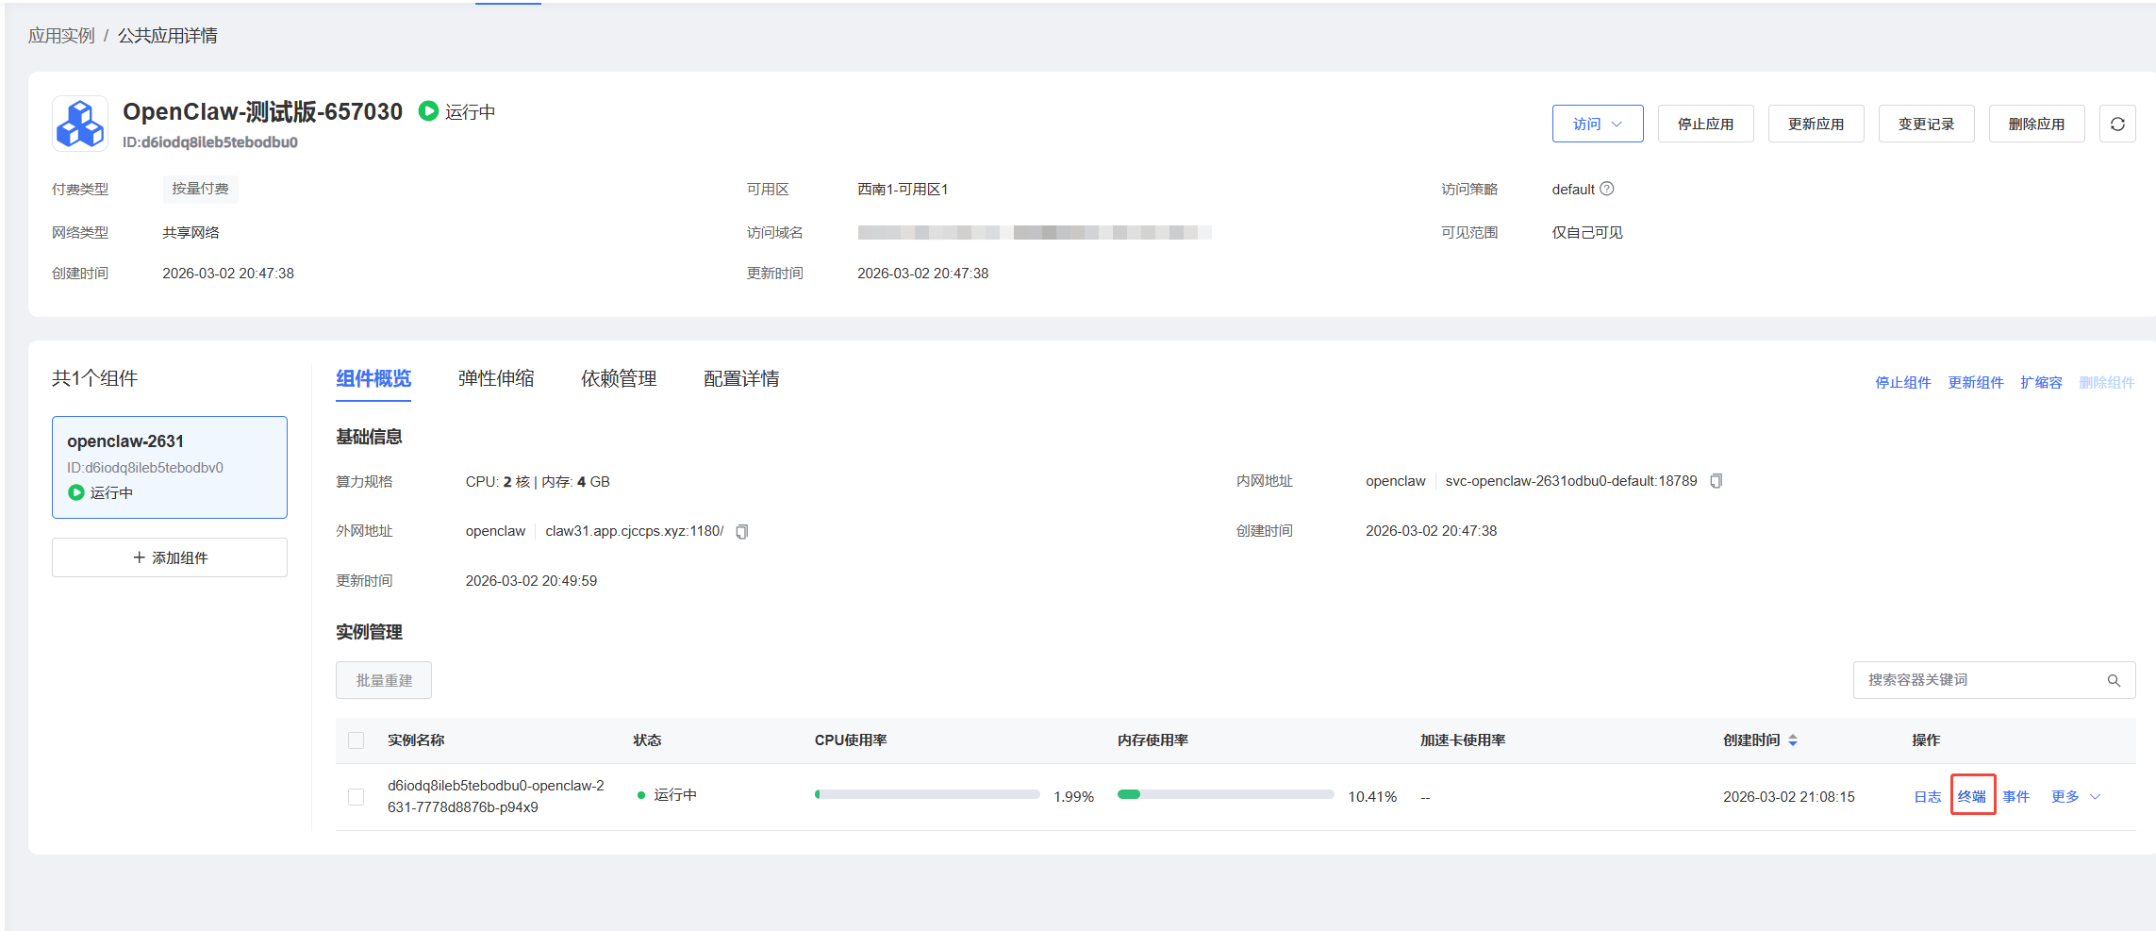
Task: Click the 添加组件 button
Action: pos(170,557)
